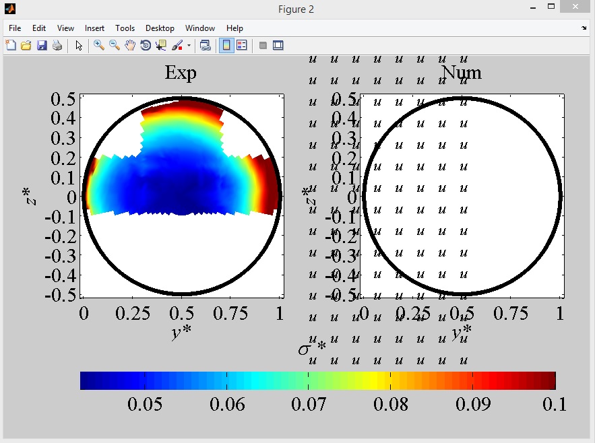Click the '0.25' x-tick label under Exp plot
This screenshot has width=595, height=443.
(x=133, y=314)
